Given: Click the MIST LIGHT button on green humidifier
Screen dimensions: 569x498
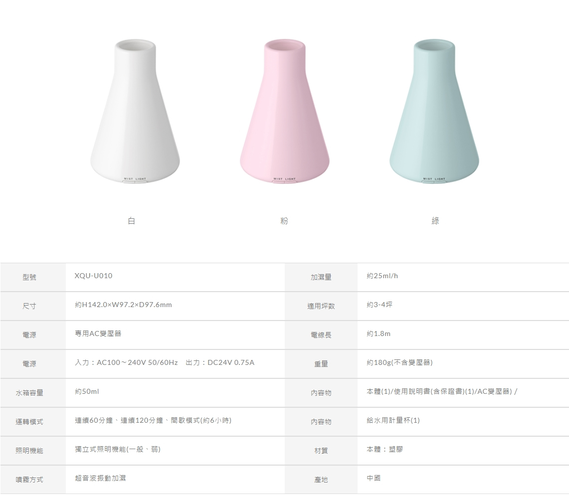Looking at the screenshot, I should point(434,180).
